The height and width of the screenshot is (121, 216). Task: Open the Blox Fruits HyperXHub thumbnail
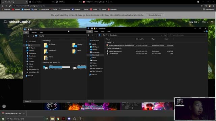click(91, 106)
